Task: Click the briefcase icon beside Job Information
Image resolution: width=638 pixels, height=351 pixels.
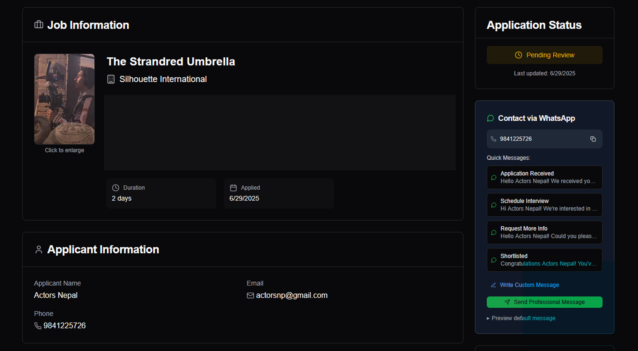Action: click(x=39, y=24)
